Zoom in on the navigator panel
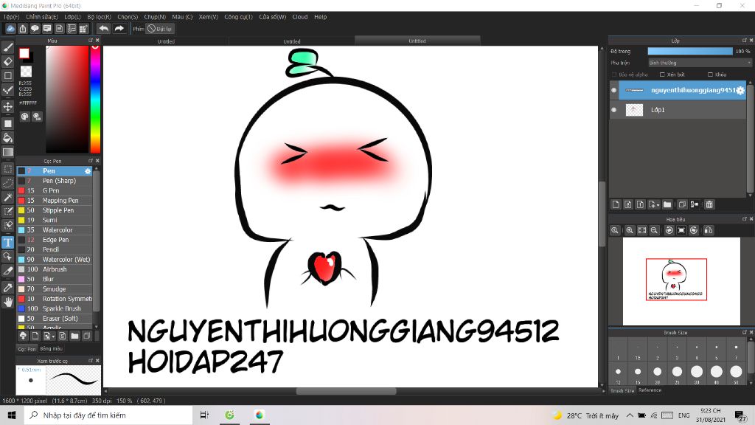The image size is (755, 425). coord(630,230)
